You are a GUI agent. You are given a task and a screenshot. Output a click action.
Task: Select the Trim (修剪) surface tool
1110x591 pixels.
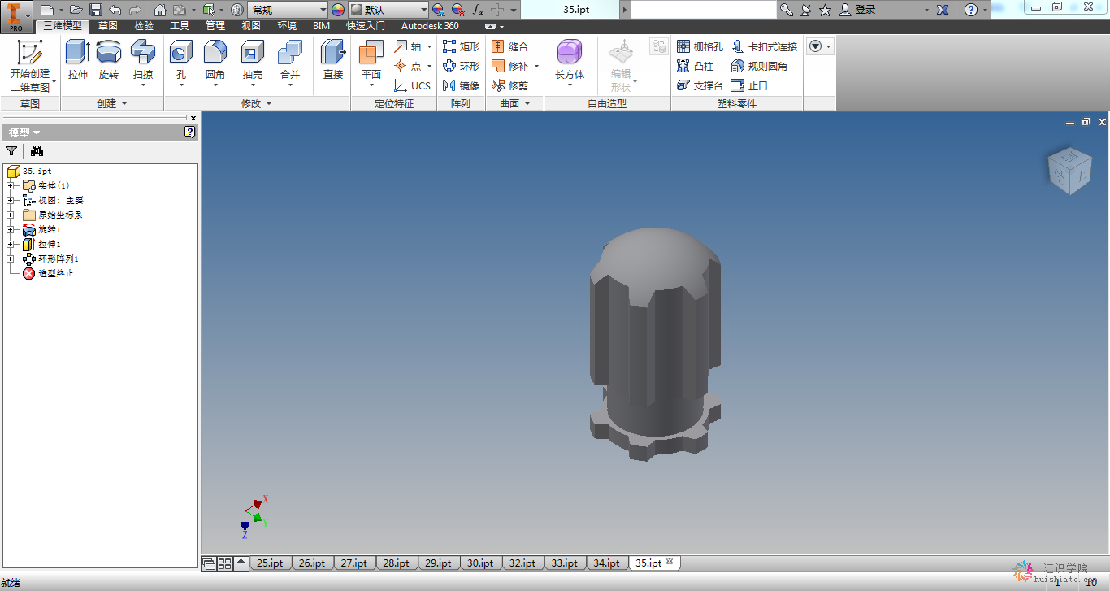point(509,85)
